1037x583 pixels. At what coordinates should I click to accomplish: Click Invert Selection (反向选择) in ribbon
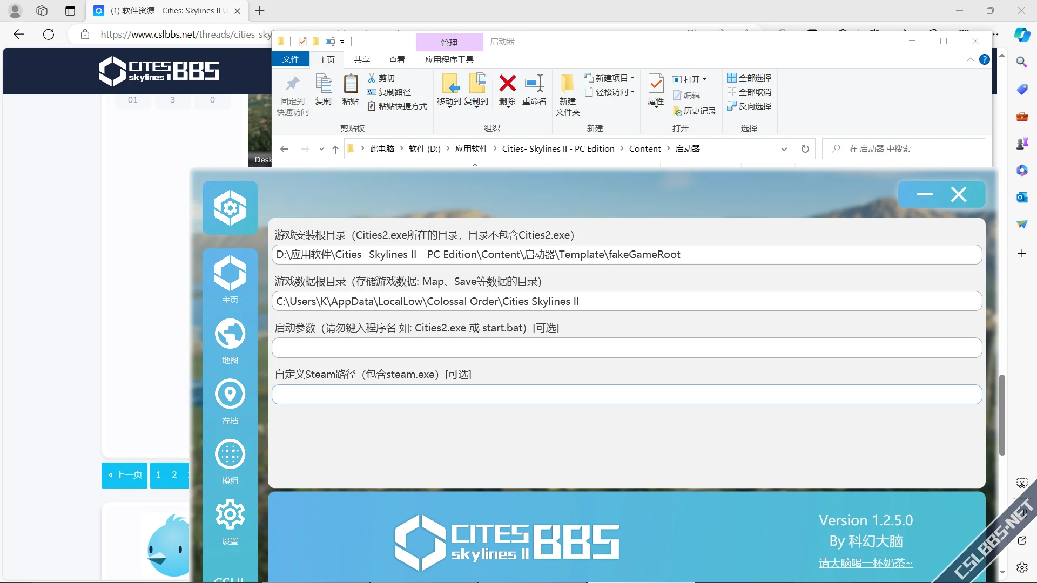click(x=749, y=106)
